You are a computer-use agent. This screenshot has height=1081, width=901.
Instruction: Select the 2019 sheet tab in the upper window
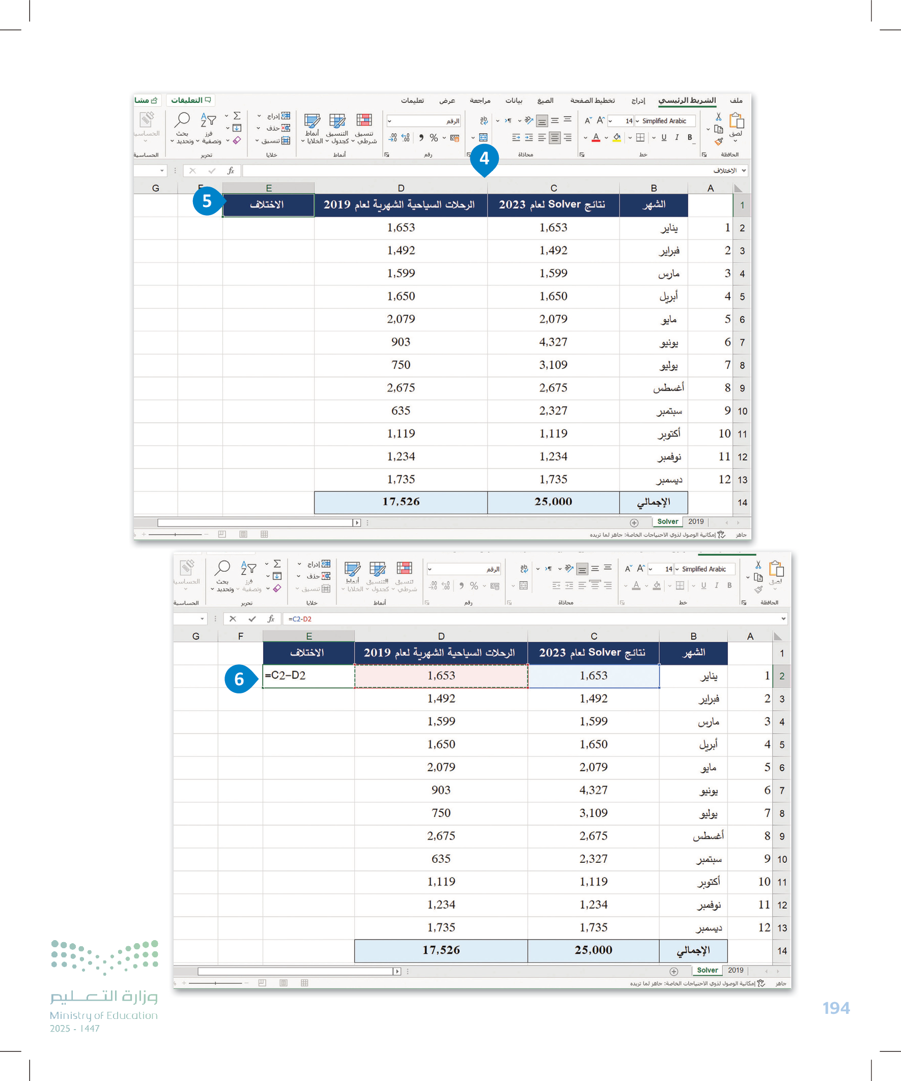point(695,521)
